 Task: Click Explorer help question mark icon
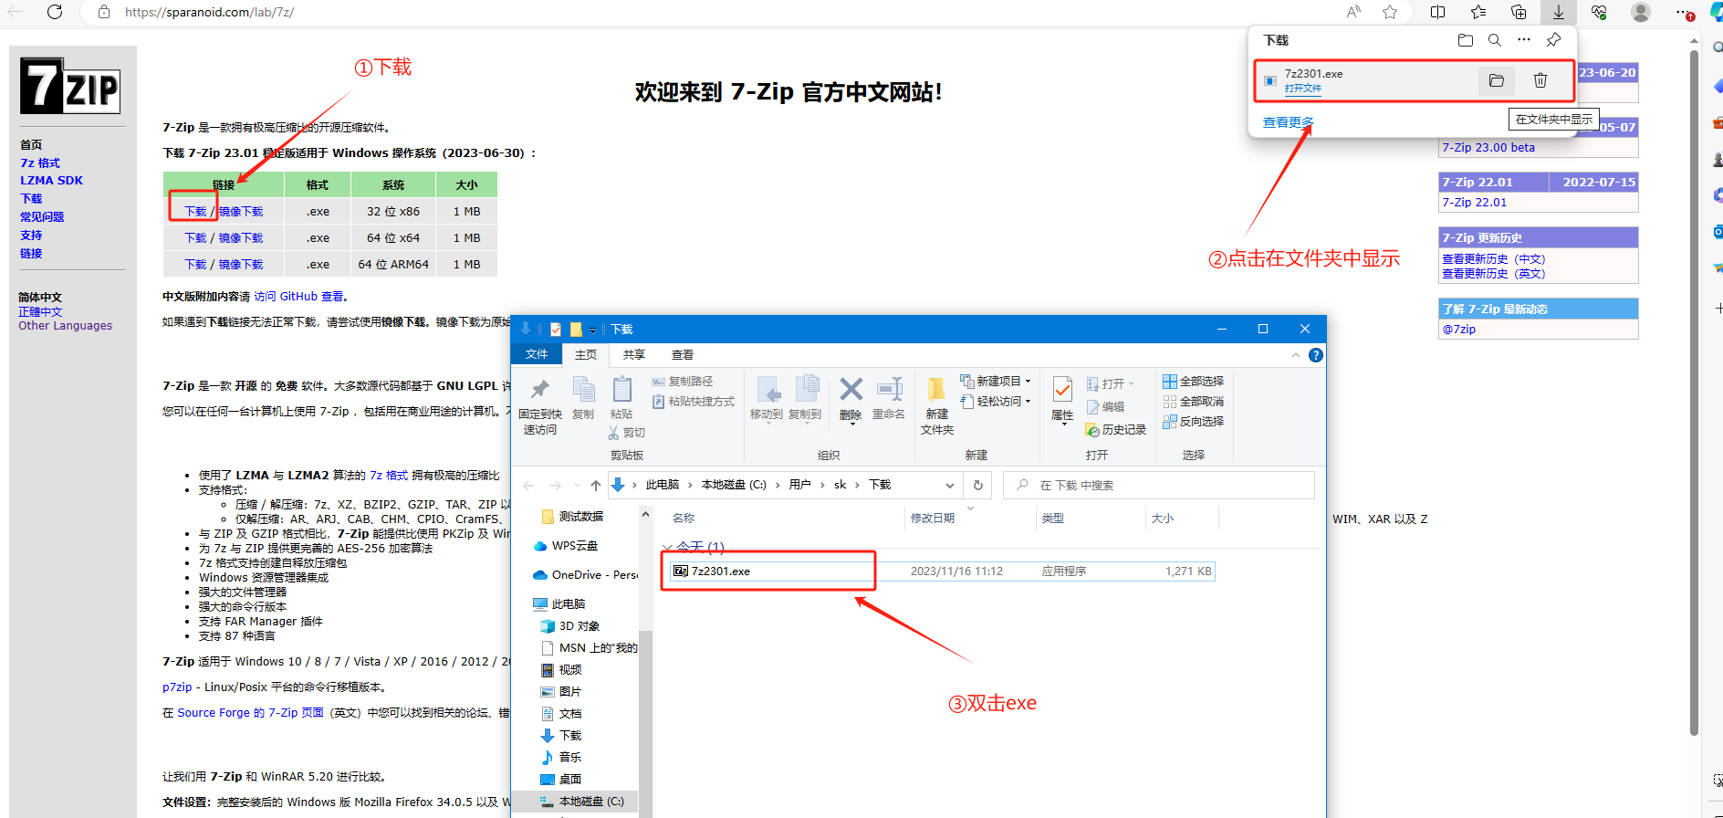point(1316,355)
